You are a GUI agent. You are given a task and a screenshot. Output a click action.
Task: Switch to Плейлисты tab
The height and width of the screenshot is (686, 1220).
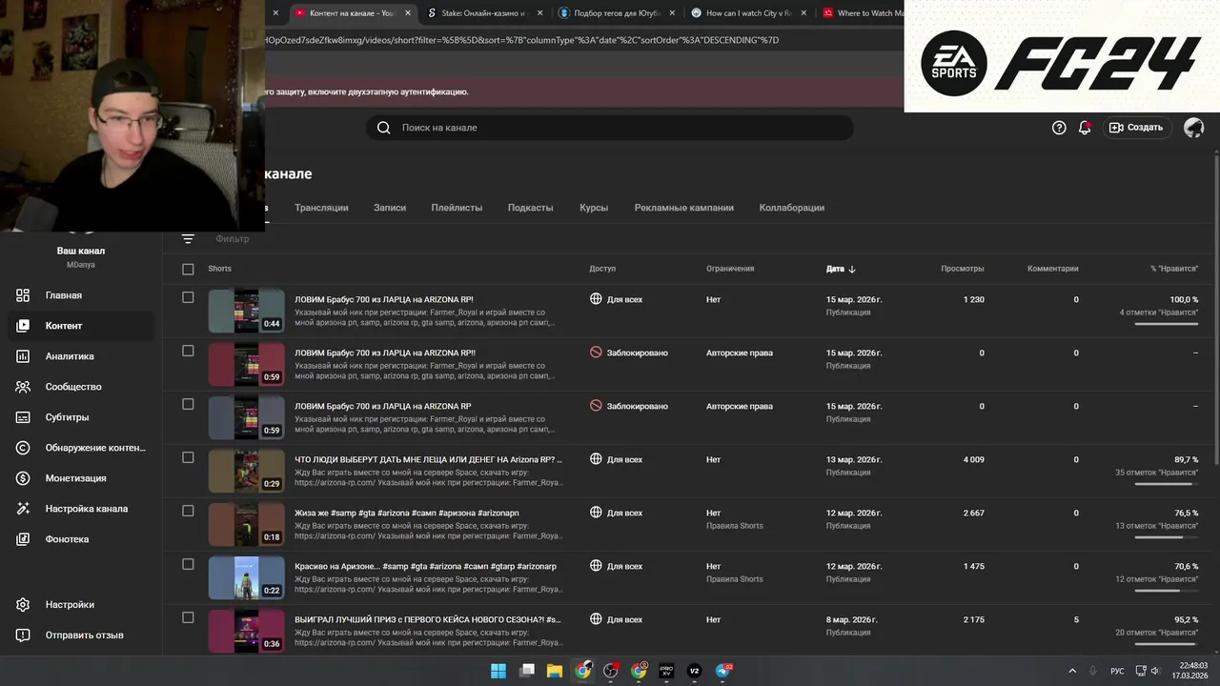click(457, 208)
